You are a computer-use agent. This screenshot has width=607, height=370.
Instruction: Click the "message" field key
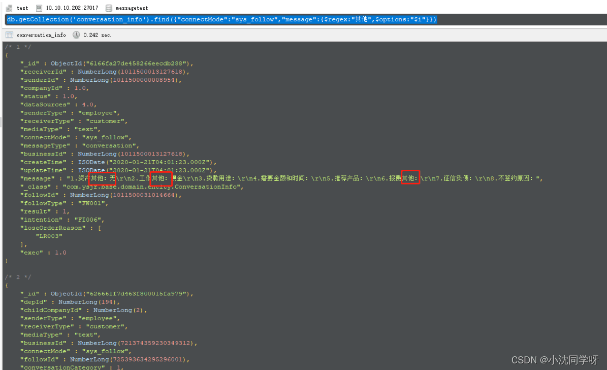click(38, 178)
